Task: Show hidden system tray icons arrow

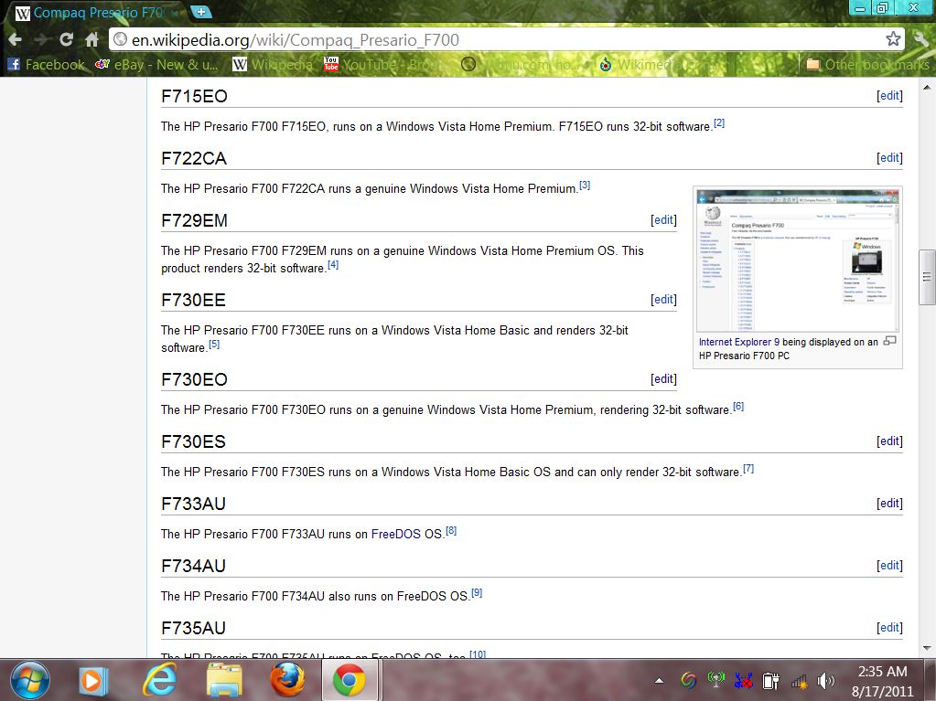Action: click(x=660, y=681)
